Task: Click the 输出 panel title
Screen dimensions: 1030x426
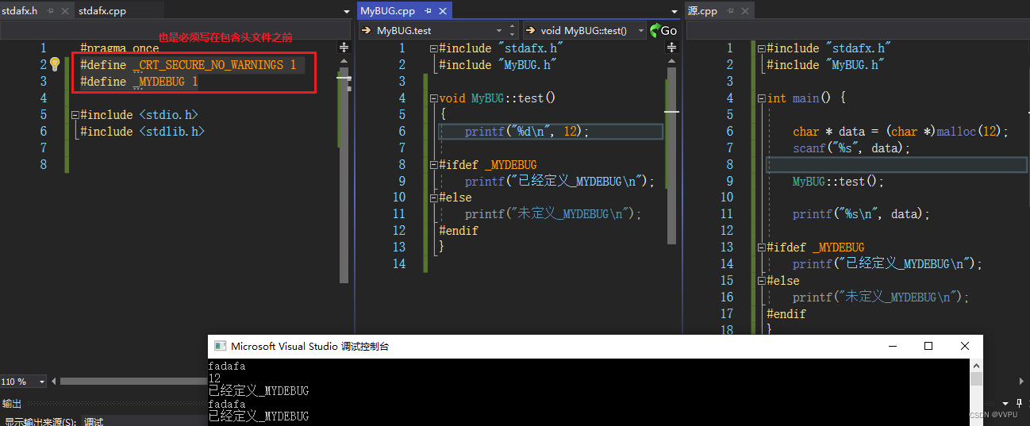Action: pyautogui.click(x=12, y=404)
